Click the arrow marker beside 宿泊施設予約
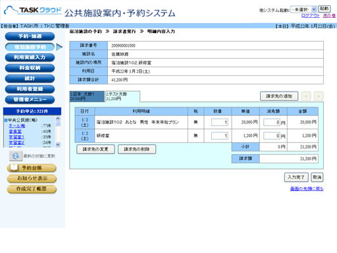The width and height of the screenshot is (337, 253). pos(59,47)
